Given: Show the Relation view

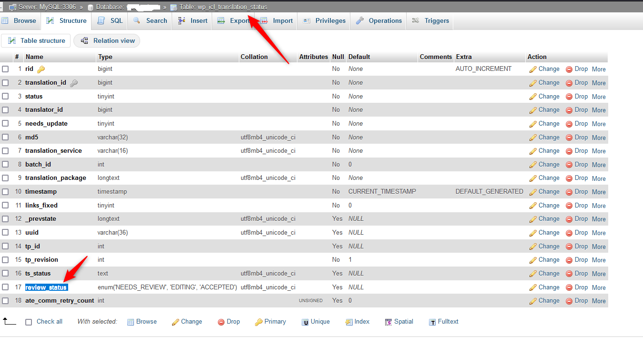Looking at the screenshot, I should click(107, 41).
